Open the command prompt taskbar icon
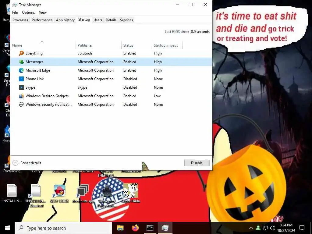312x234 pixels. (150, 228)
